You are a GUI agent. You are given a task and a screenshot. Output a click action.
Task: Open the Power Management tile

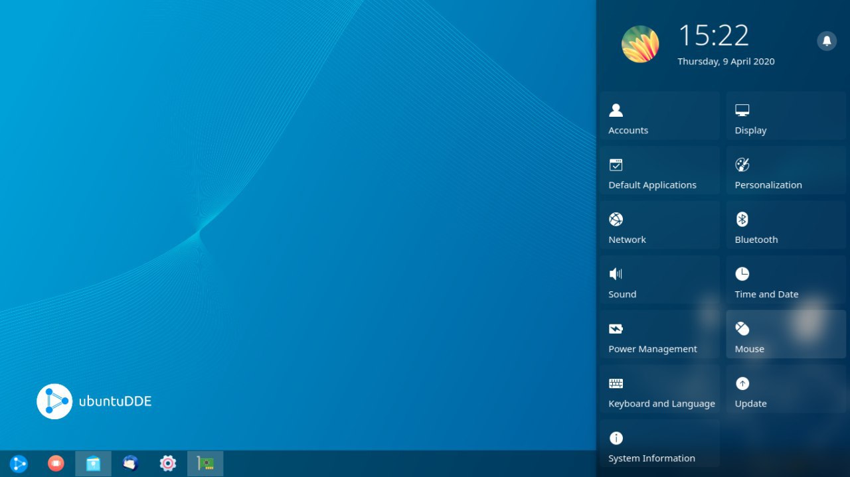coord(659,334)
